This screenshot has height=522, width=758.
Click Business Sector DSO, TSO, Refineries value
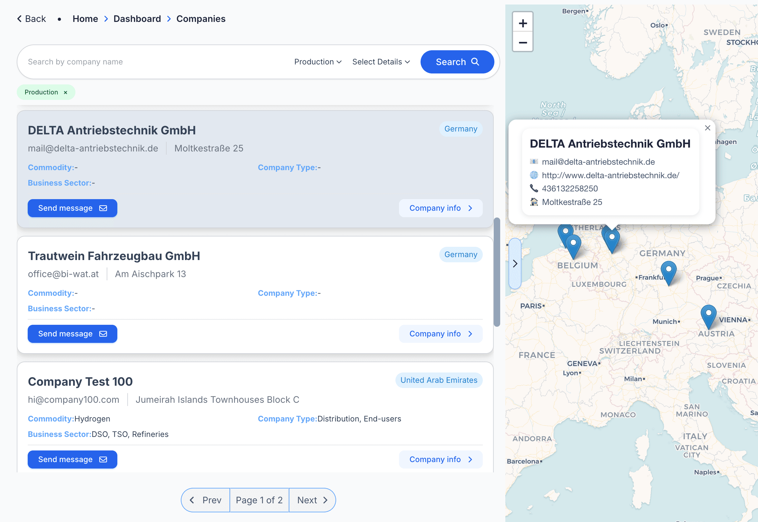tap(130, 434)
